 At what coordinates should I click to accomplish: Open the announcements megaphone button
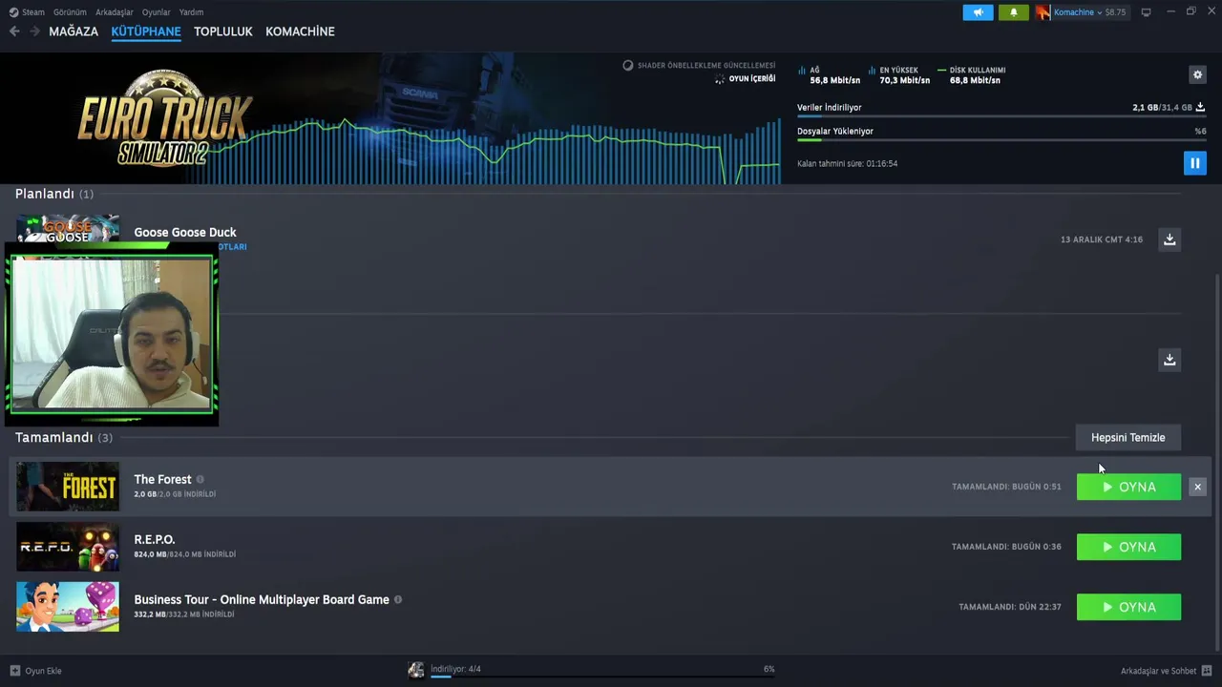(x=978, y=12)
